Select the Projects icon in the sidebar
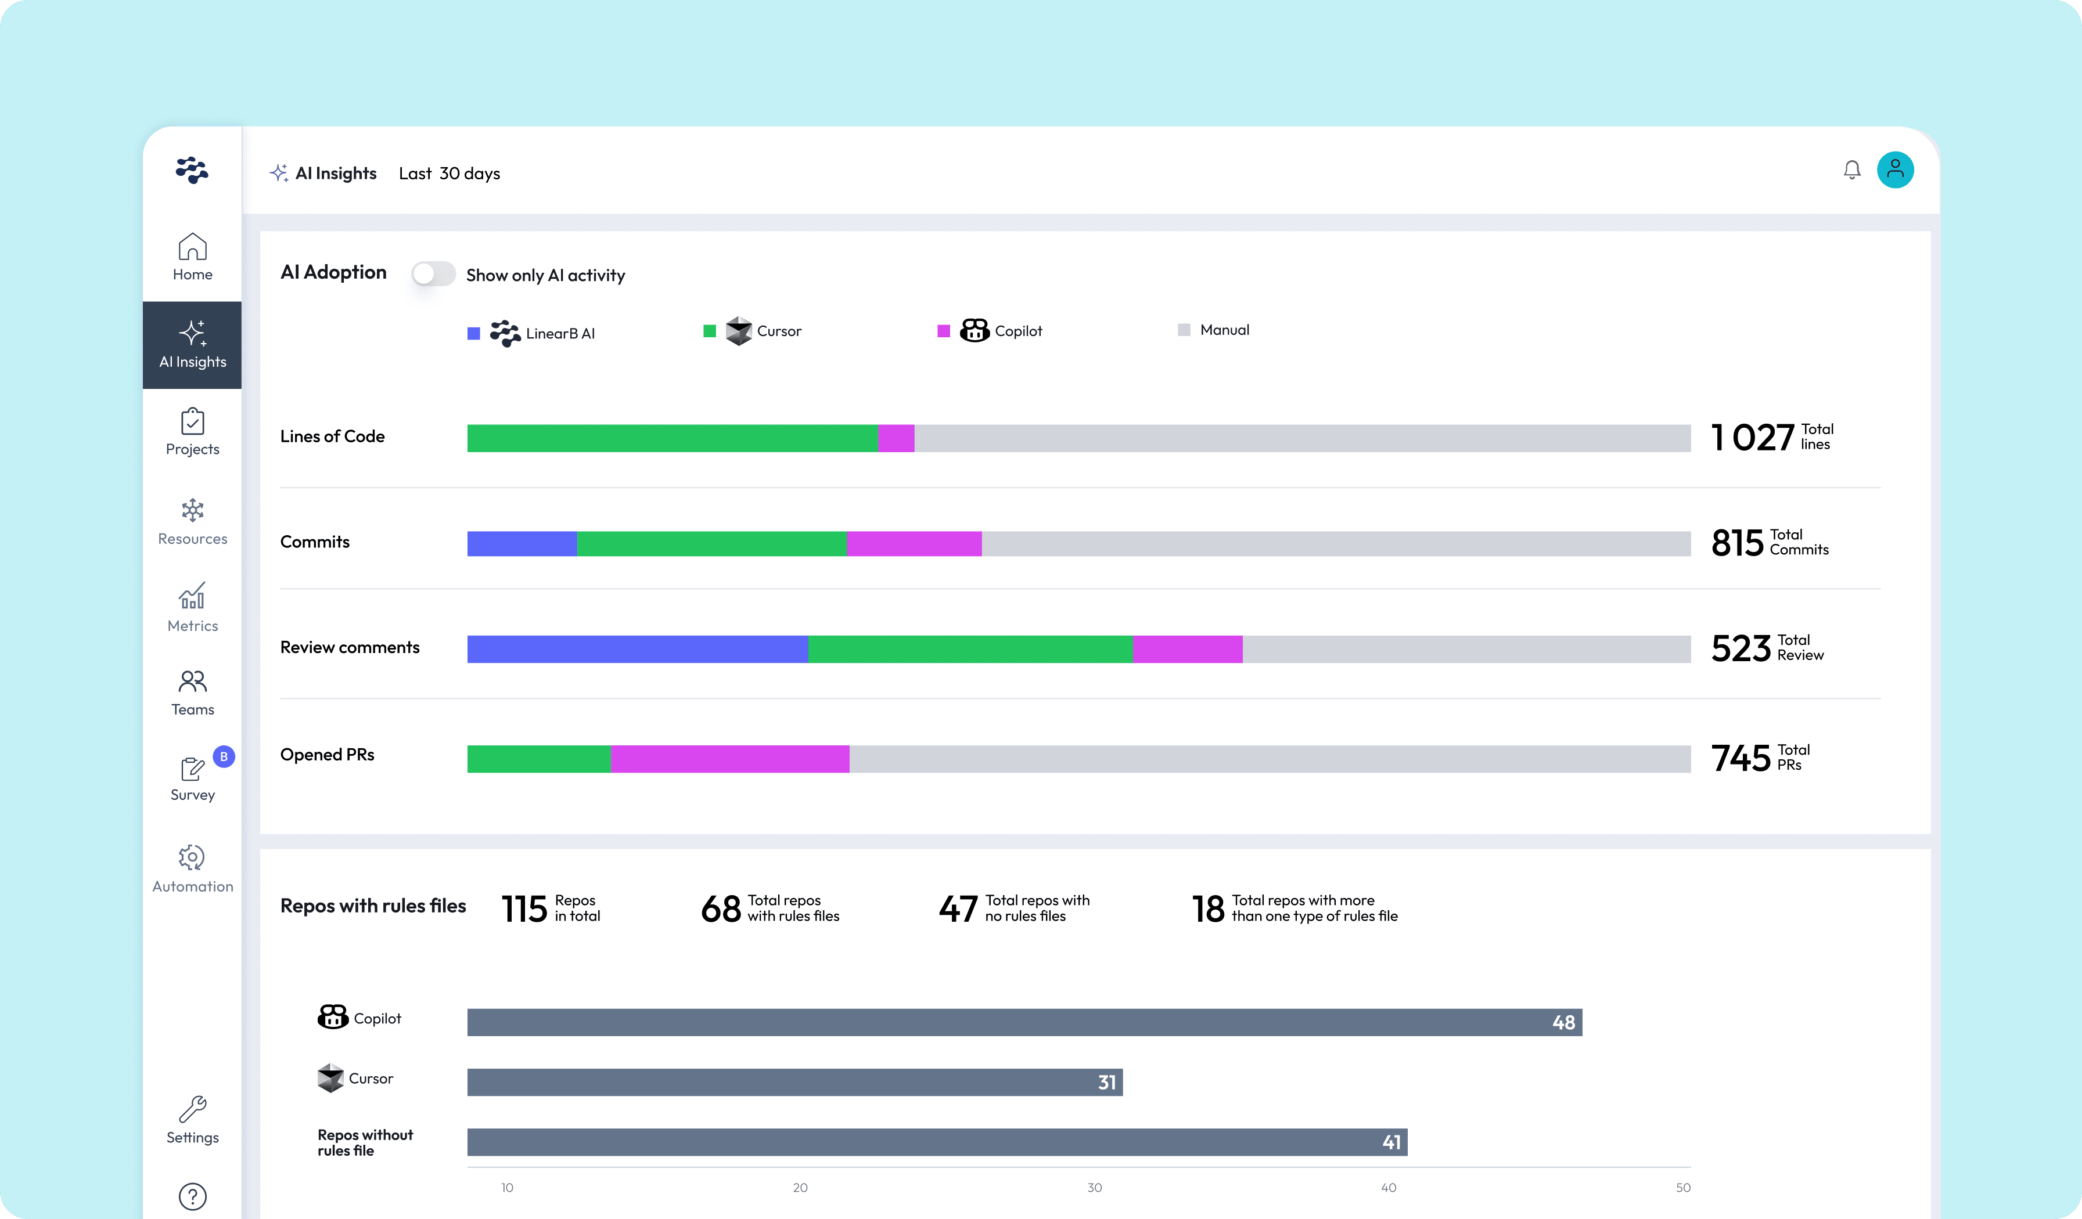2082x1219 pixels. click(192, 432)
